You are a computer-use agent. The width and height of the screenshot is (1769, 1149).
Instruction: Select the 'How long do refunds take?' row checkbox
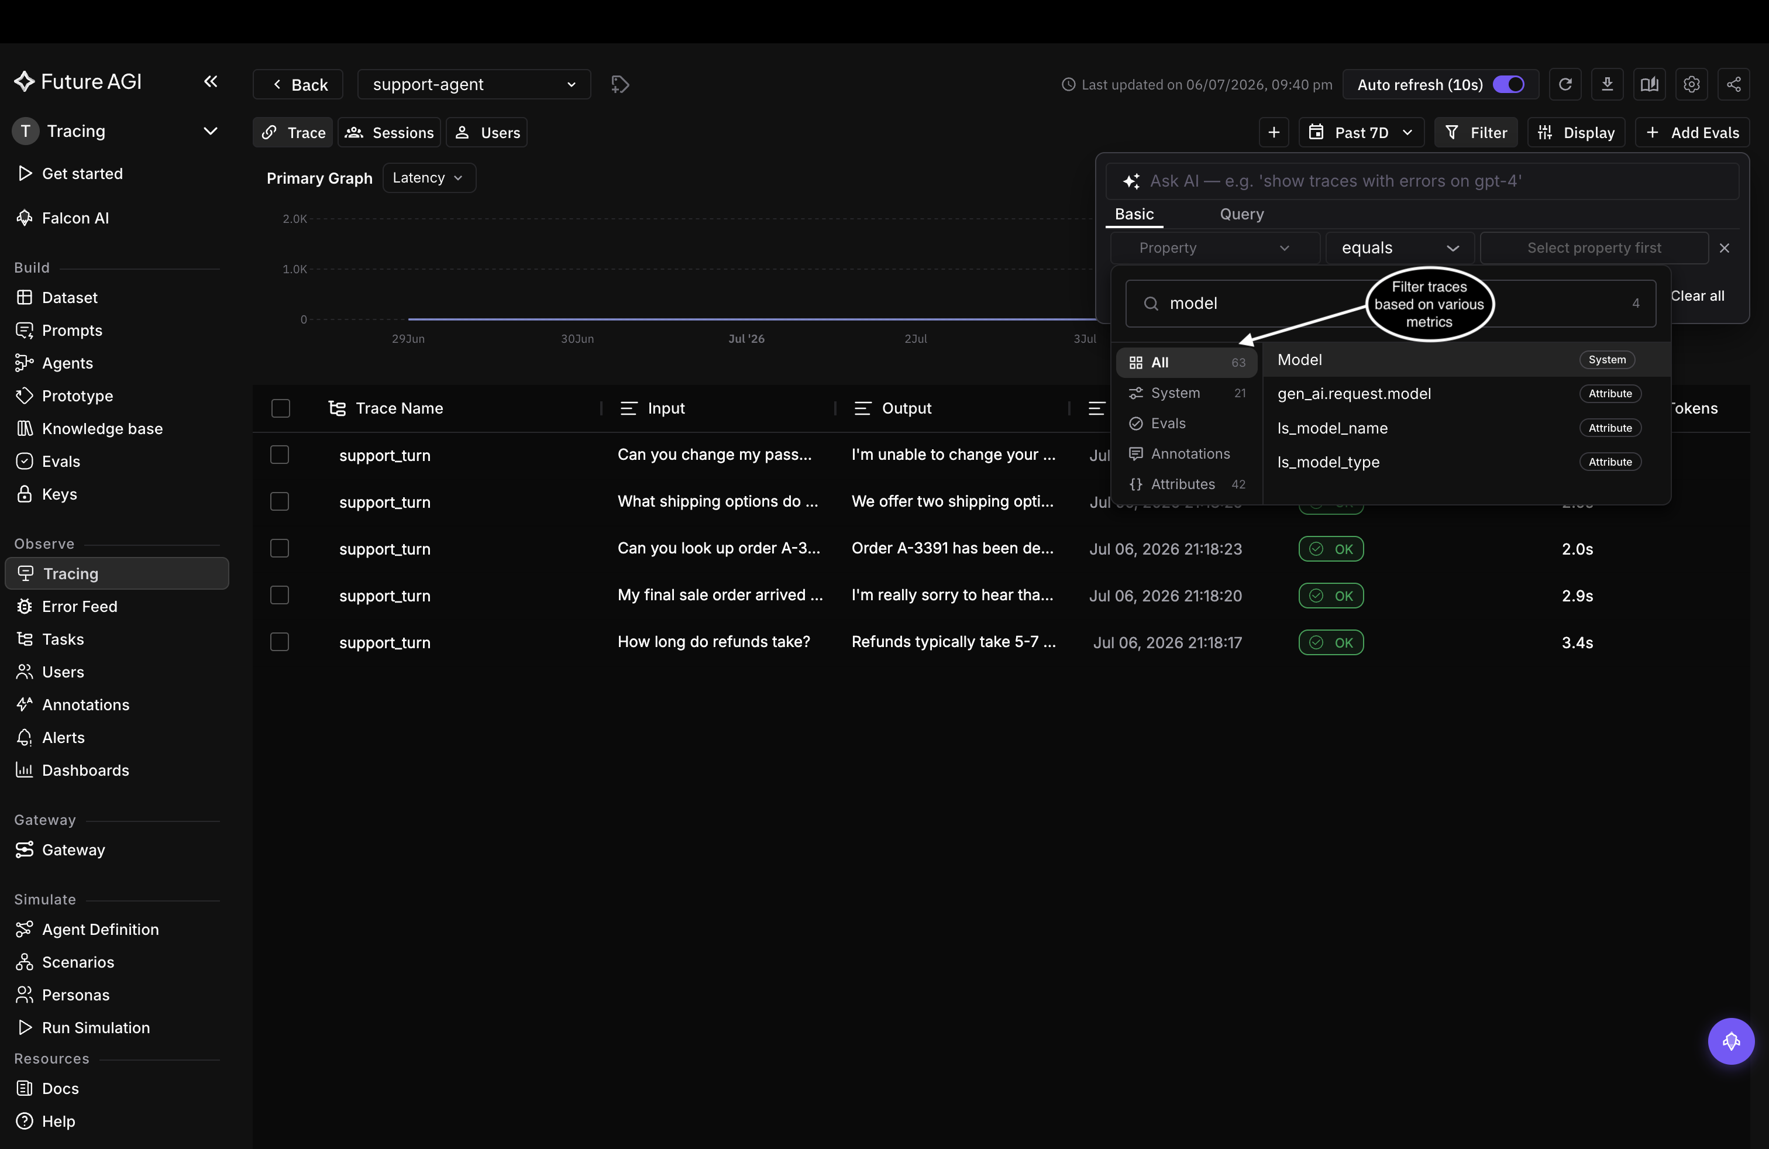click(x=280, y=642)
